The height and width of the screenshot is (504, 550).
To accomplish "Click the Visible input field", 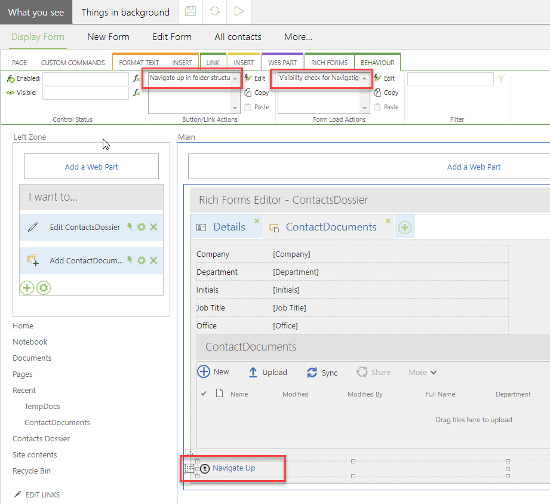I will (x=85, y=93).
